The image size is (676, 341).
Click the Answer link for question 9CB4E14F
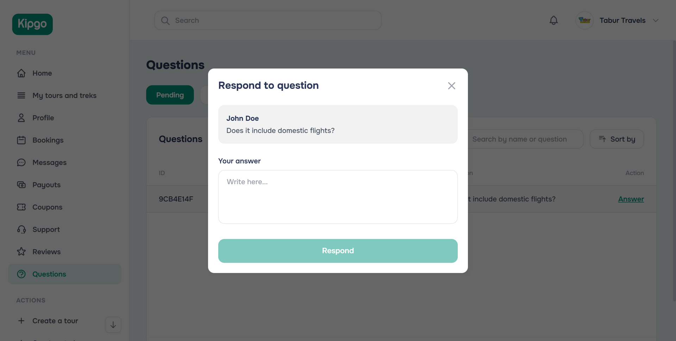(631, 199)
